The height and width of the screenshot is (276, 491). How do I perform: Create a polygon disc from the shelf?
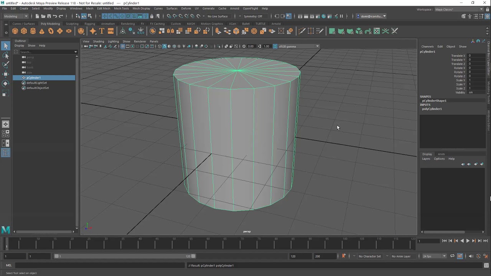click(69, 31)
